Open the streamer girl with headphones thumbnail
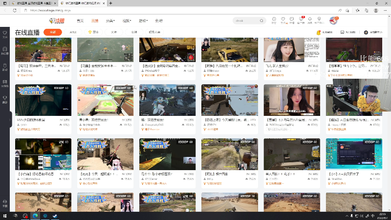Image resolution: width=391 pixels, height=220 pixels. pyautogui.click(x=292, y=50)
